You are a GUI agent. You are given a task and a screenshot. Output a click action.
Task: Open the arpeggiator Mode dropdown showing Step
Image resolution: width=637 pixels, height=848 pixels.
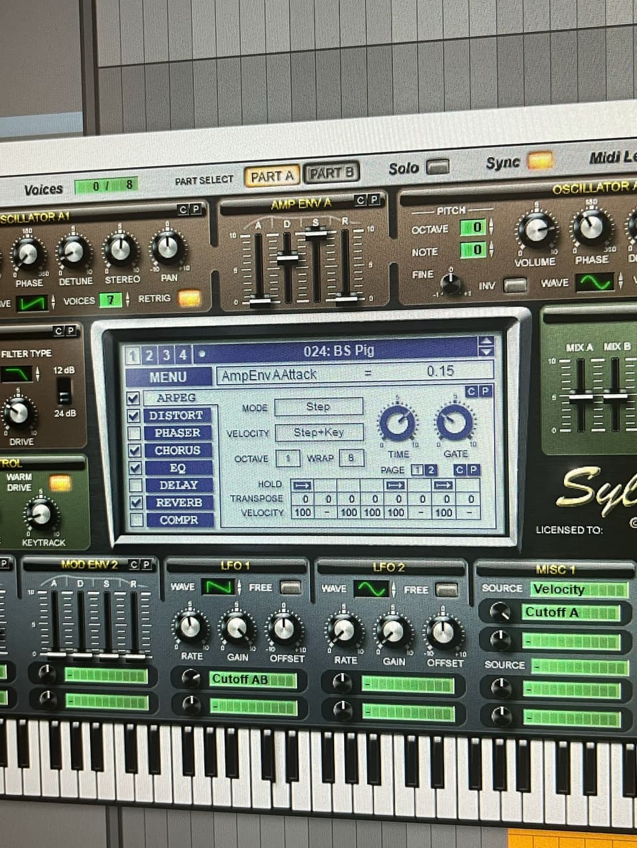click(319, 407)
